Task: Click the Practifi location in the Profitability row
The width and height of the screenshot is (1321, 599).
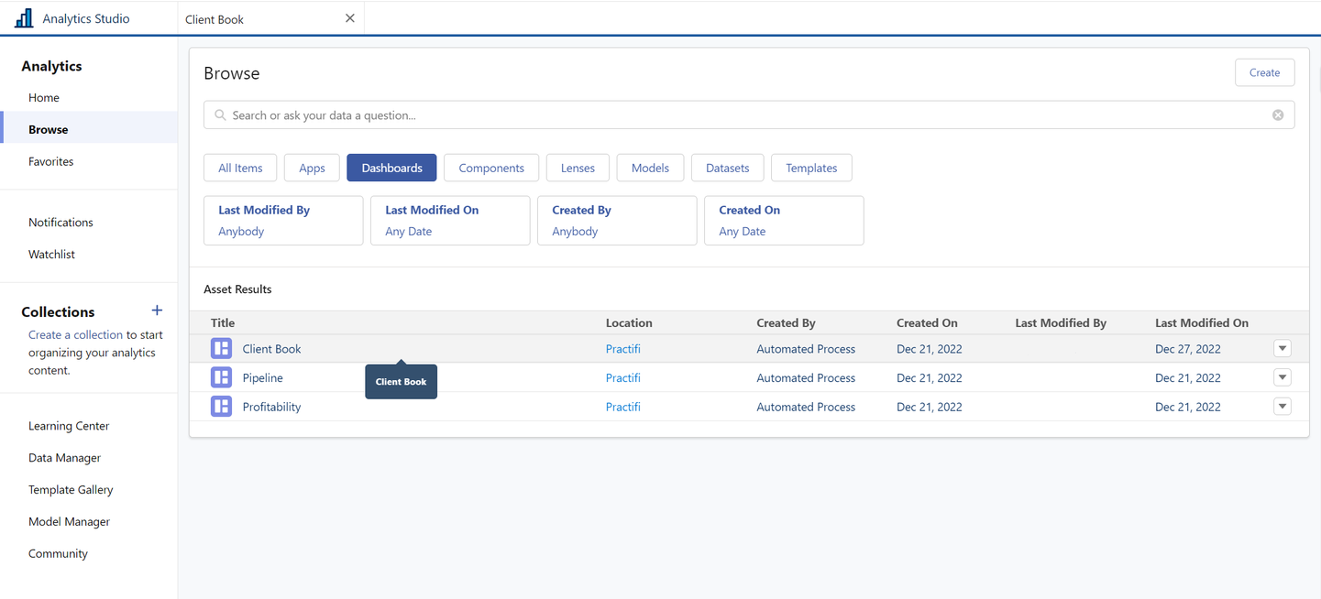Action: [x=622, y=406]
